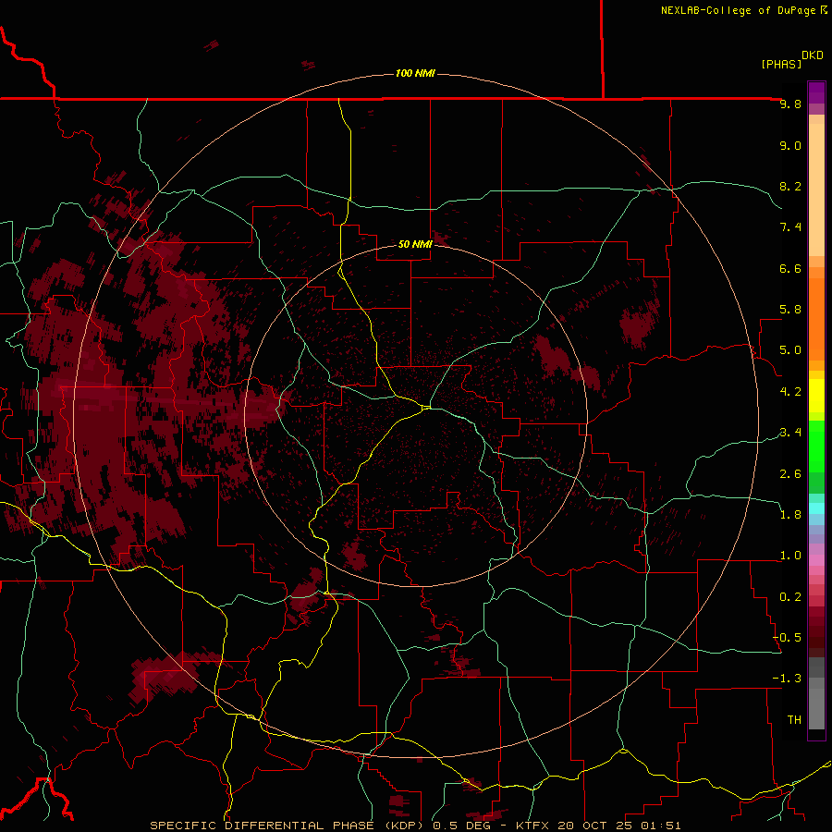Click the 9.0 legend value
Screen dimensions: 832x832
tap(790, 145)
